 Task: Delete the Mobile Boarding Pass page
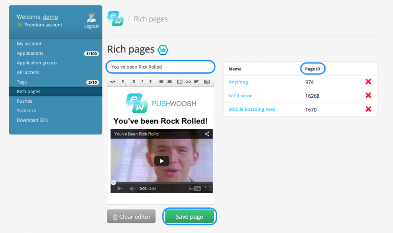pyautogui.click(x=368, y=109)
